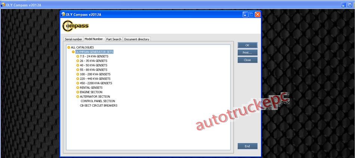This screenshot has width=355, height=158.
Task: Select CONTROL PANEL SECTION in the tree
Action: click(x=98, y=101)
